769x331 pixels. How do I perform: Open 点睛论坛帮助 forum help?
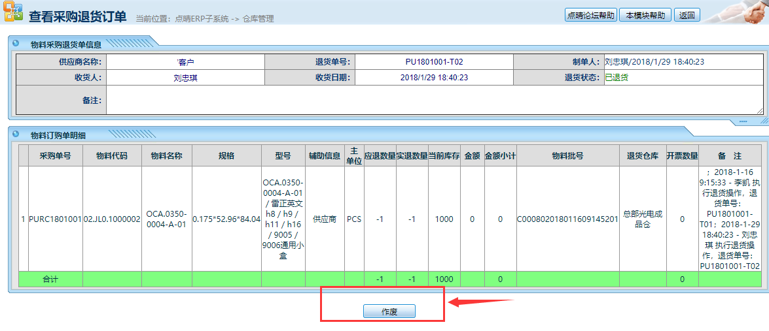[591, 15]
